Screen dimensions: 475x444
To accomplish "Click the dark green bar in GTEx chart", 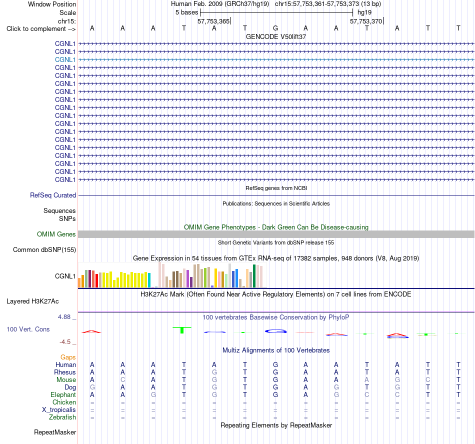I will 254,276.
